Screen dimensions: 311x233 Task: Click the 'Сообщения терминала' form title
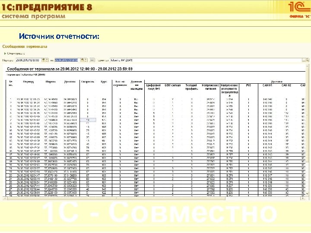click(25, 47)
